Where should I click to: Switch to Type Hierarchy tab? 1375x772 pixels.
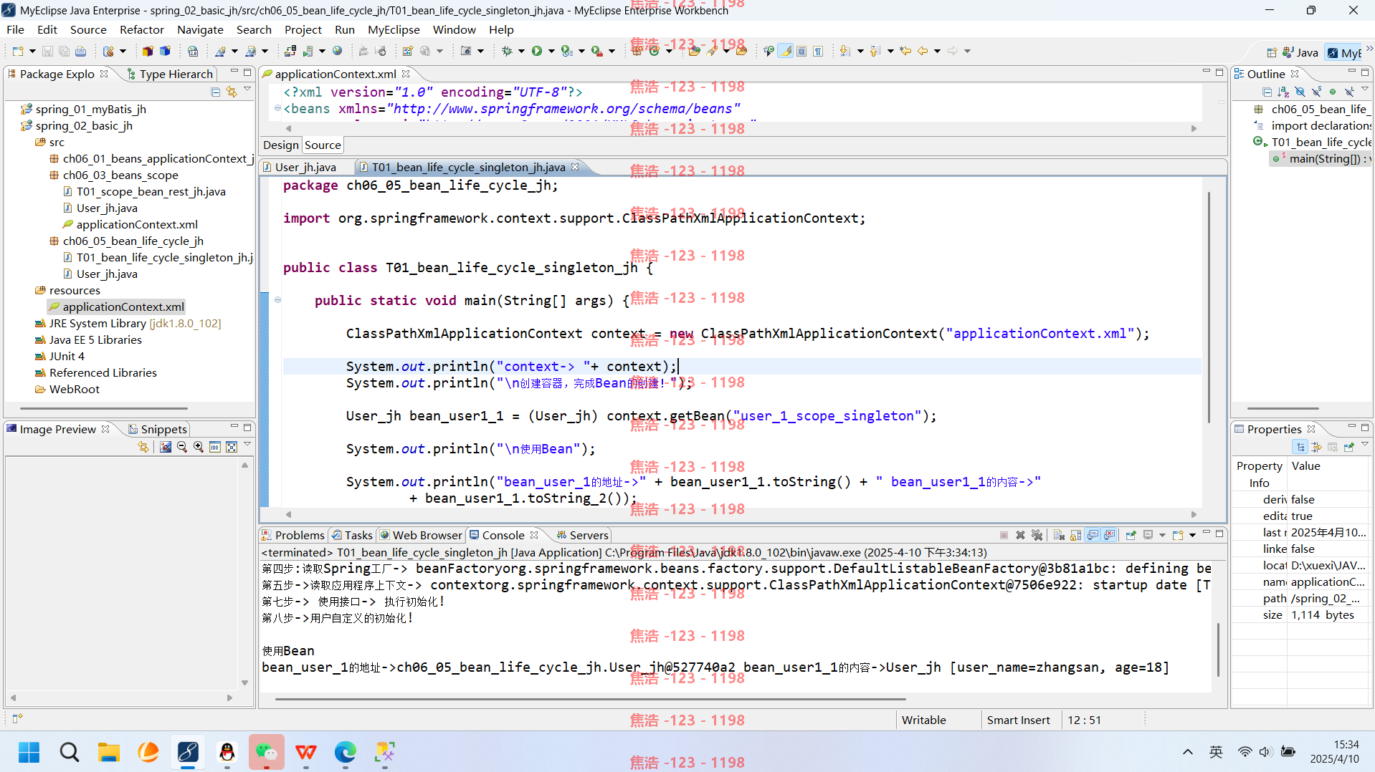[x=169, y=74]
